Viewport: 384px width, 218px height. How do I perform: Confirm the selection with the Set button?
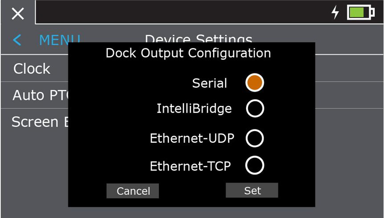point(252,190)
